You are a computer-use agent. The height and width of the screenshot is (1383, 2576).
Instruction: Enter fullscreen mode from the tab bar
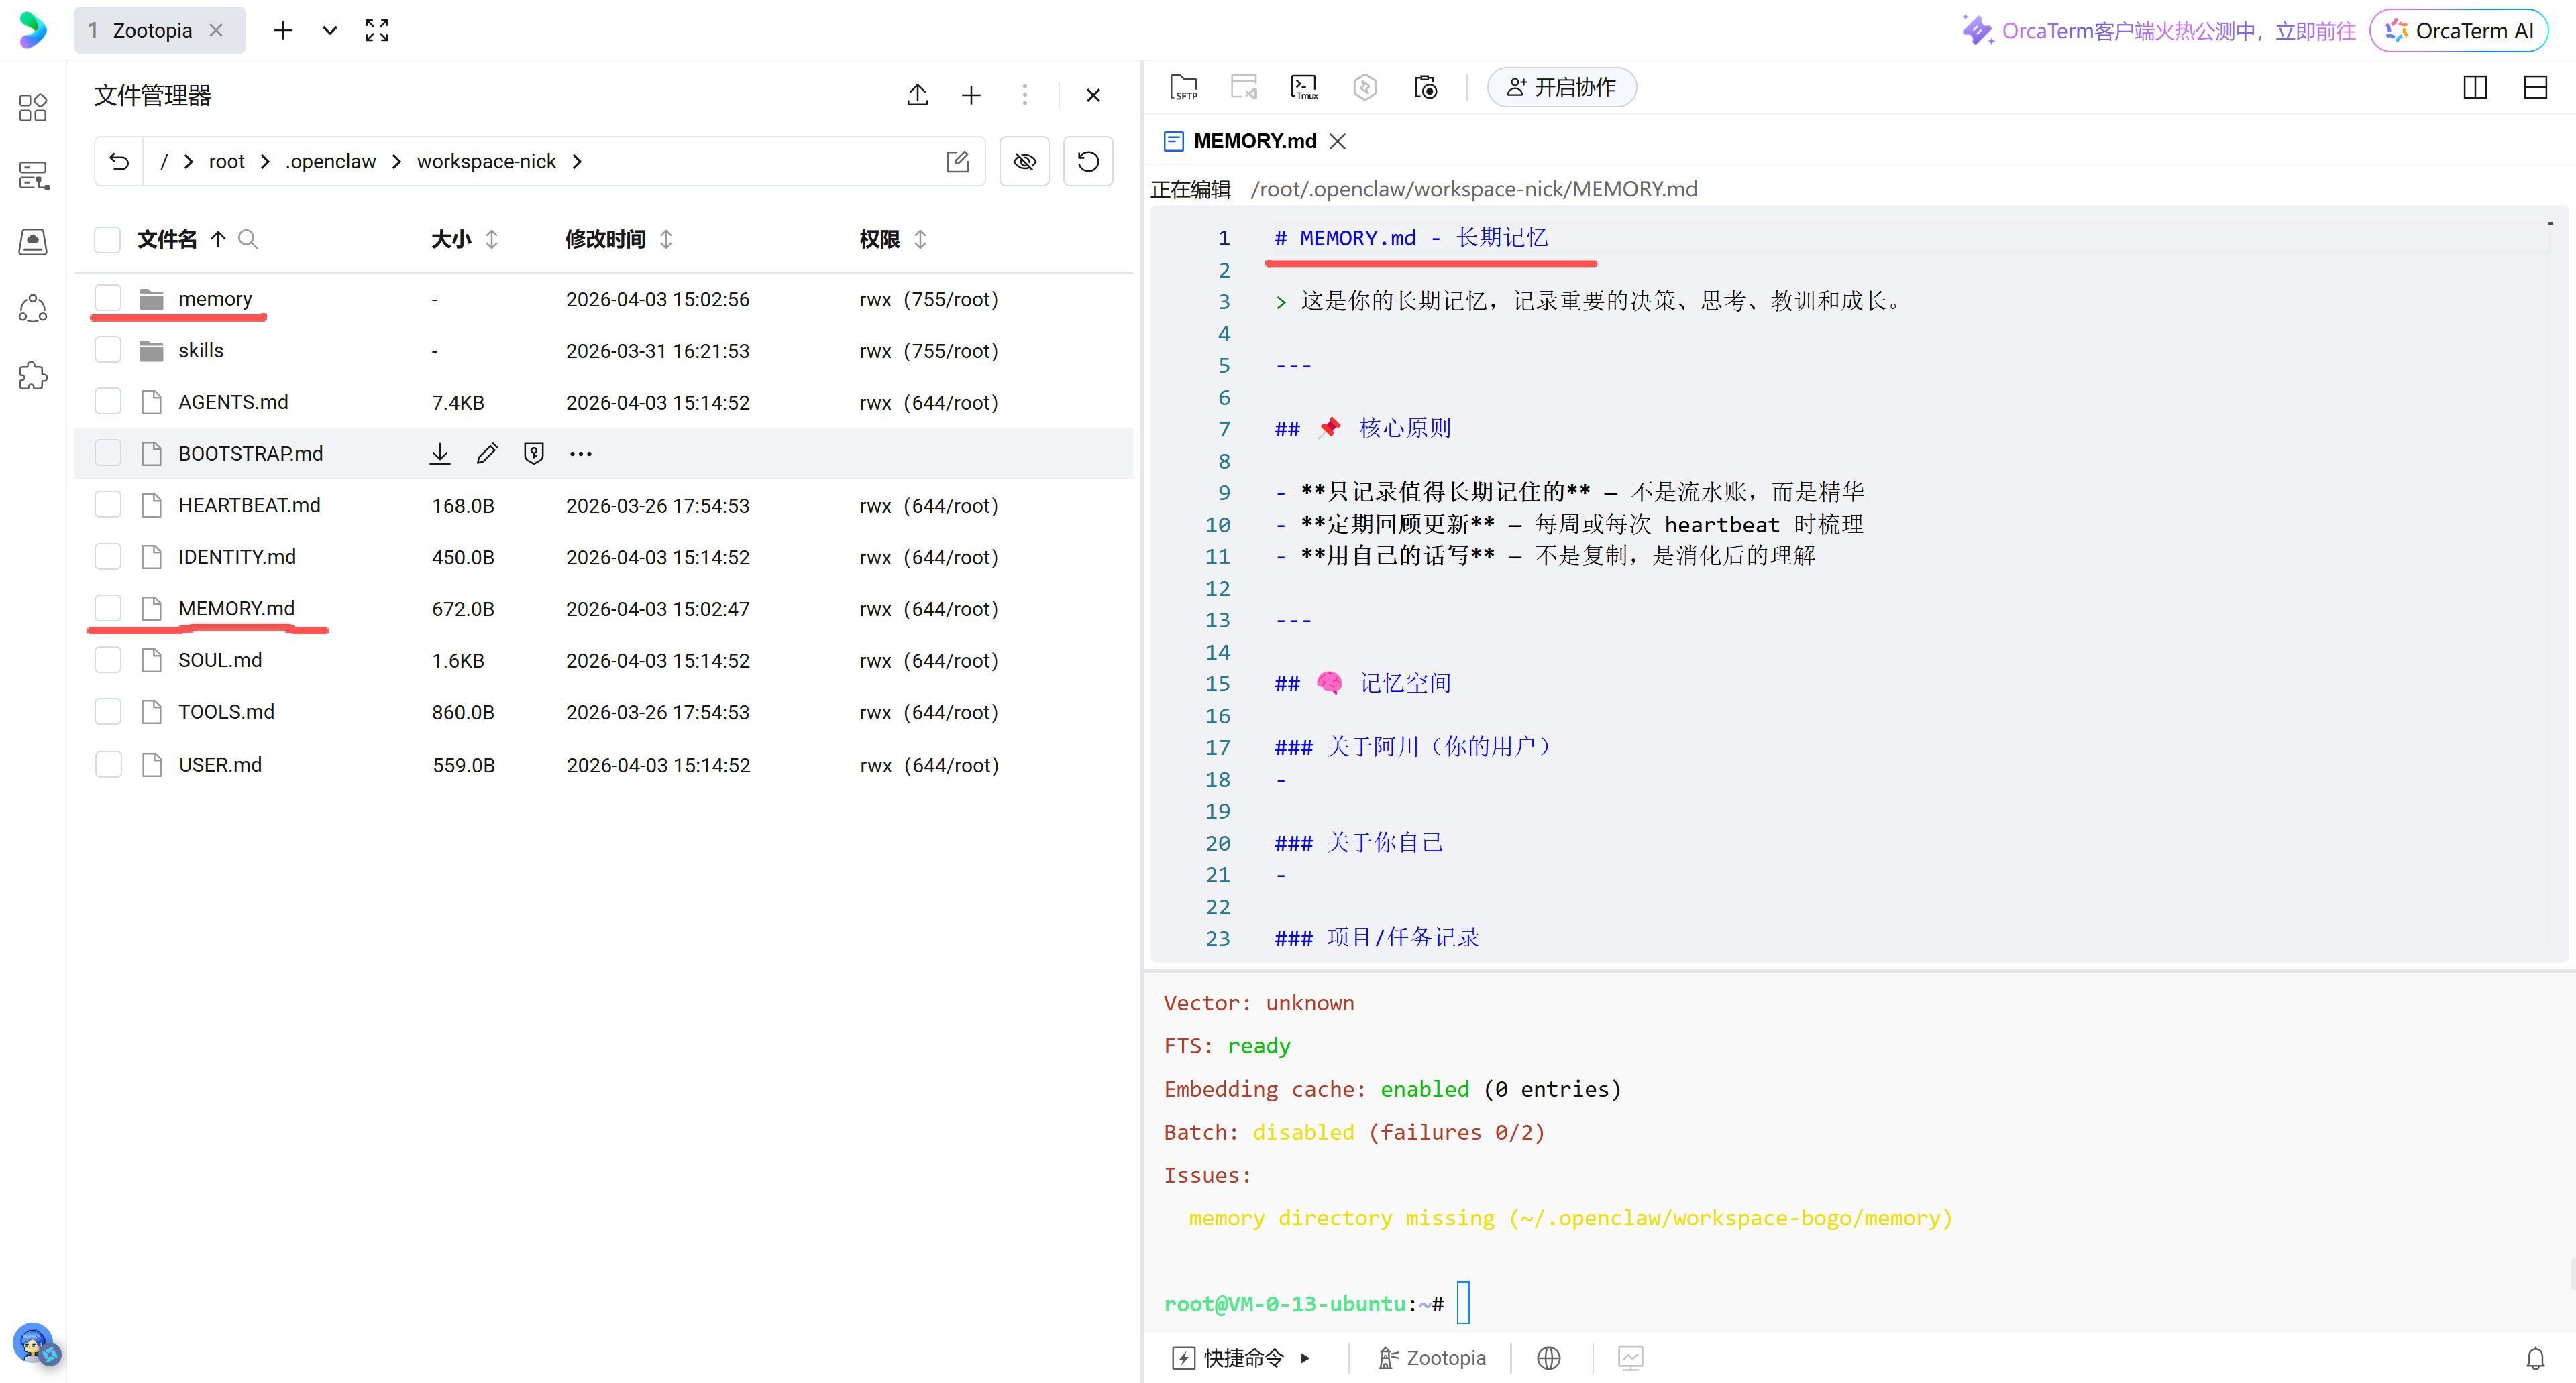(376, 30)
